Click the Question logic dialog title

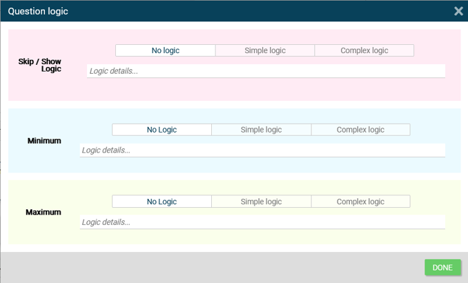tap(38, 11)
